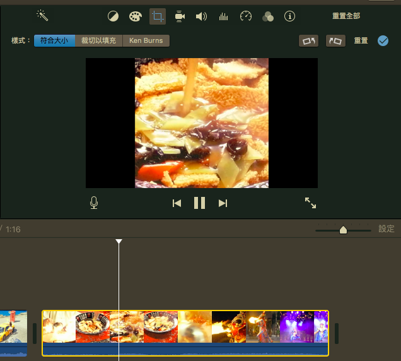Open the 設定 timeline settings
401x361 pixels.
coord(386,228)
